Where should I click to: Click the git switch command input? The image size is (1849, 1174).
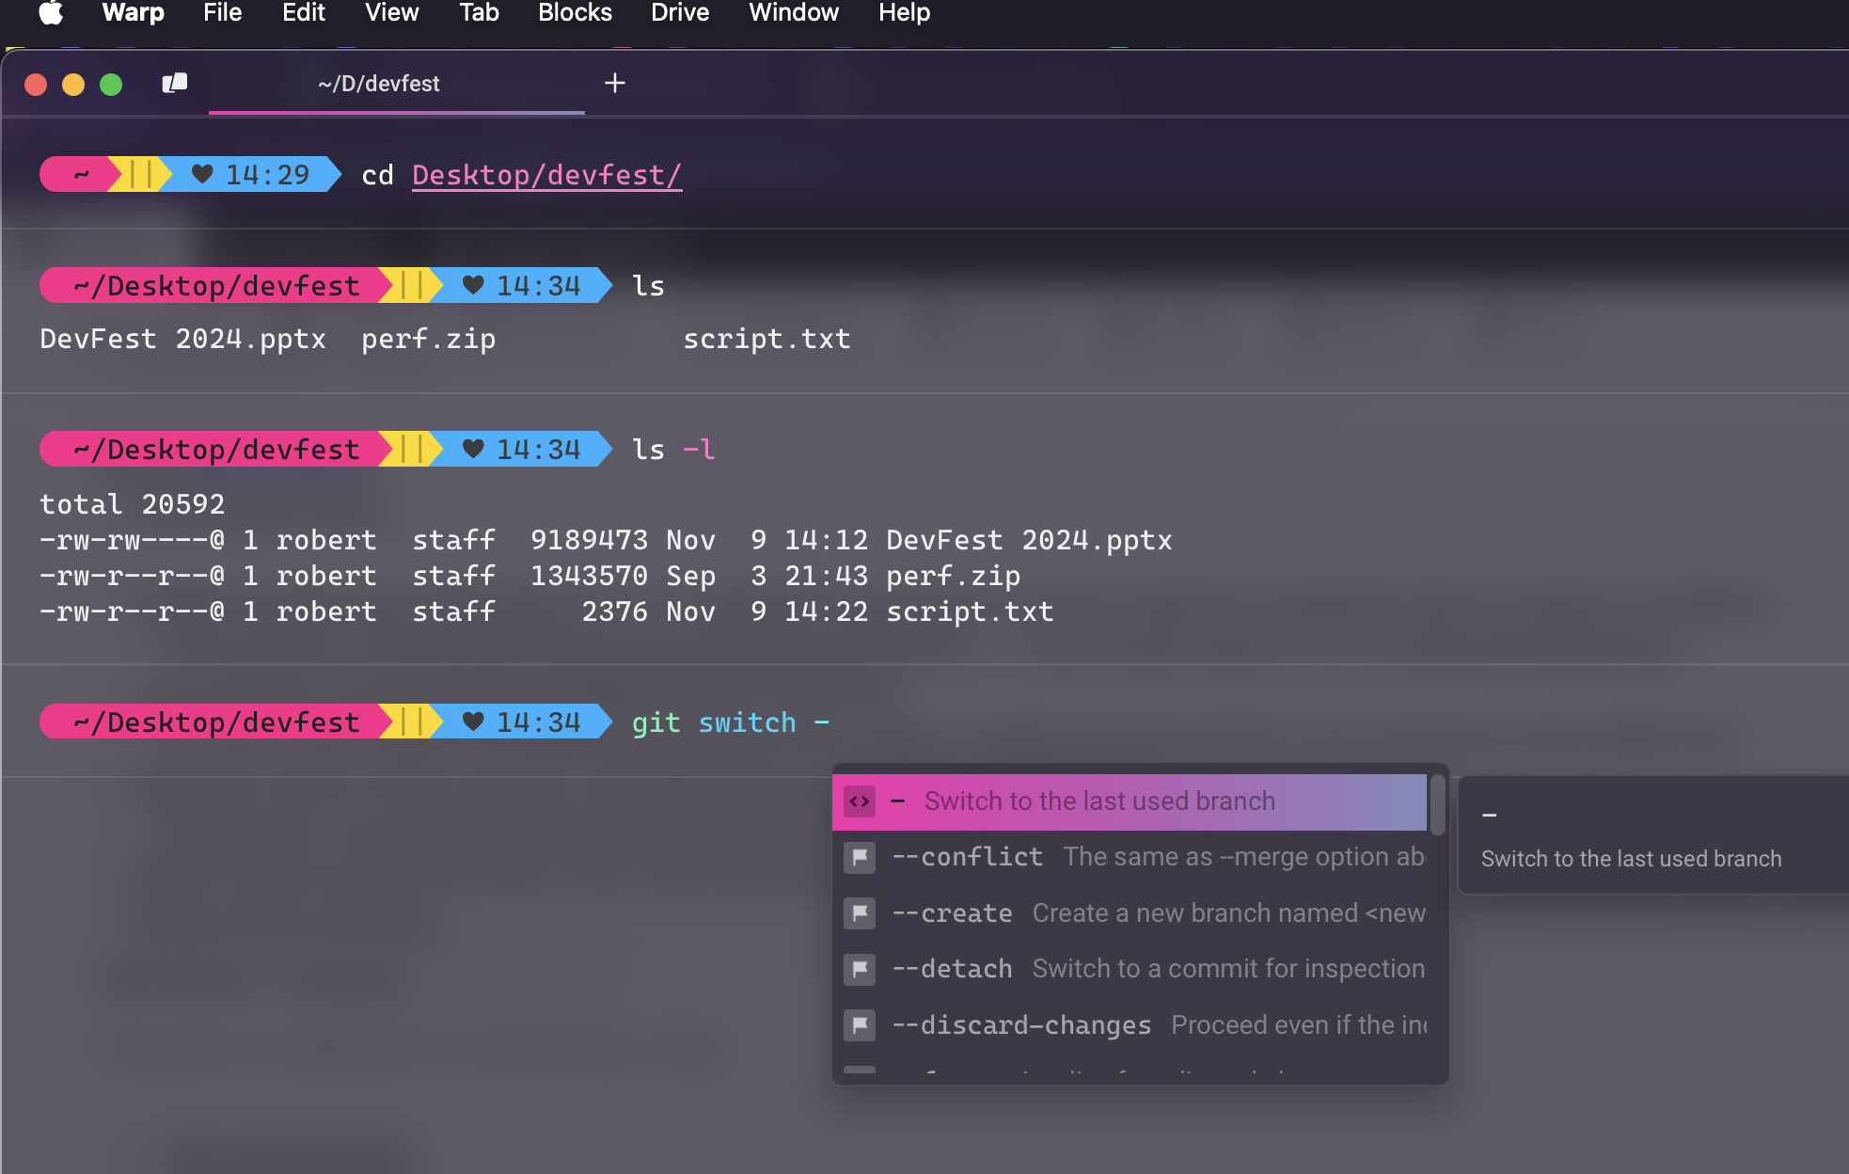731,722
